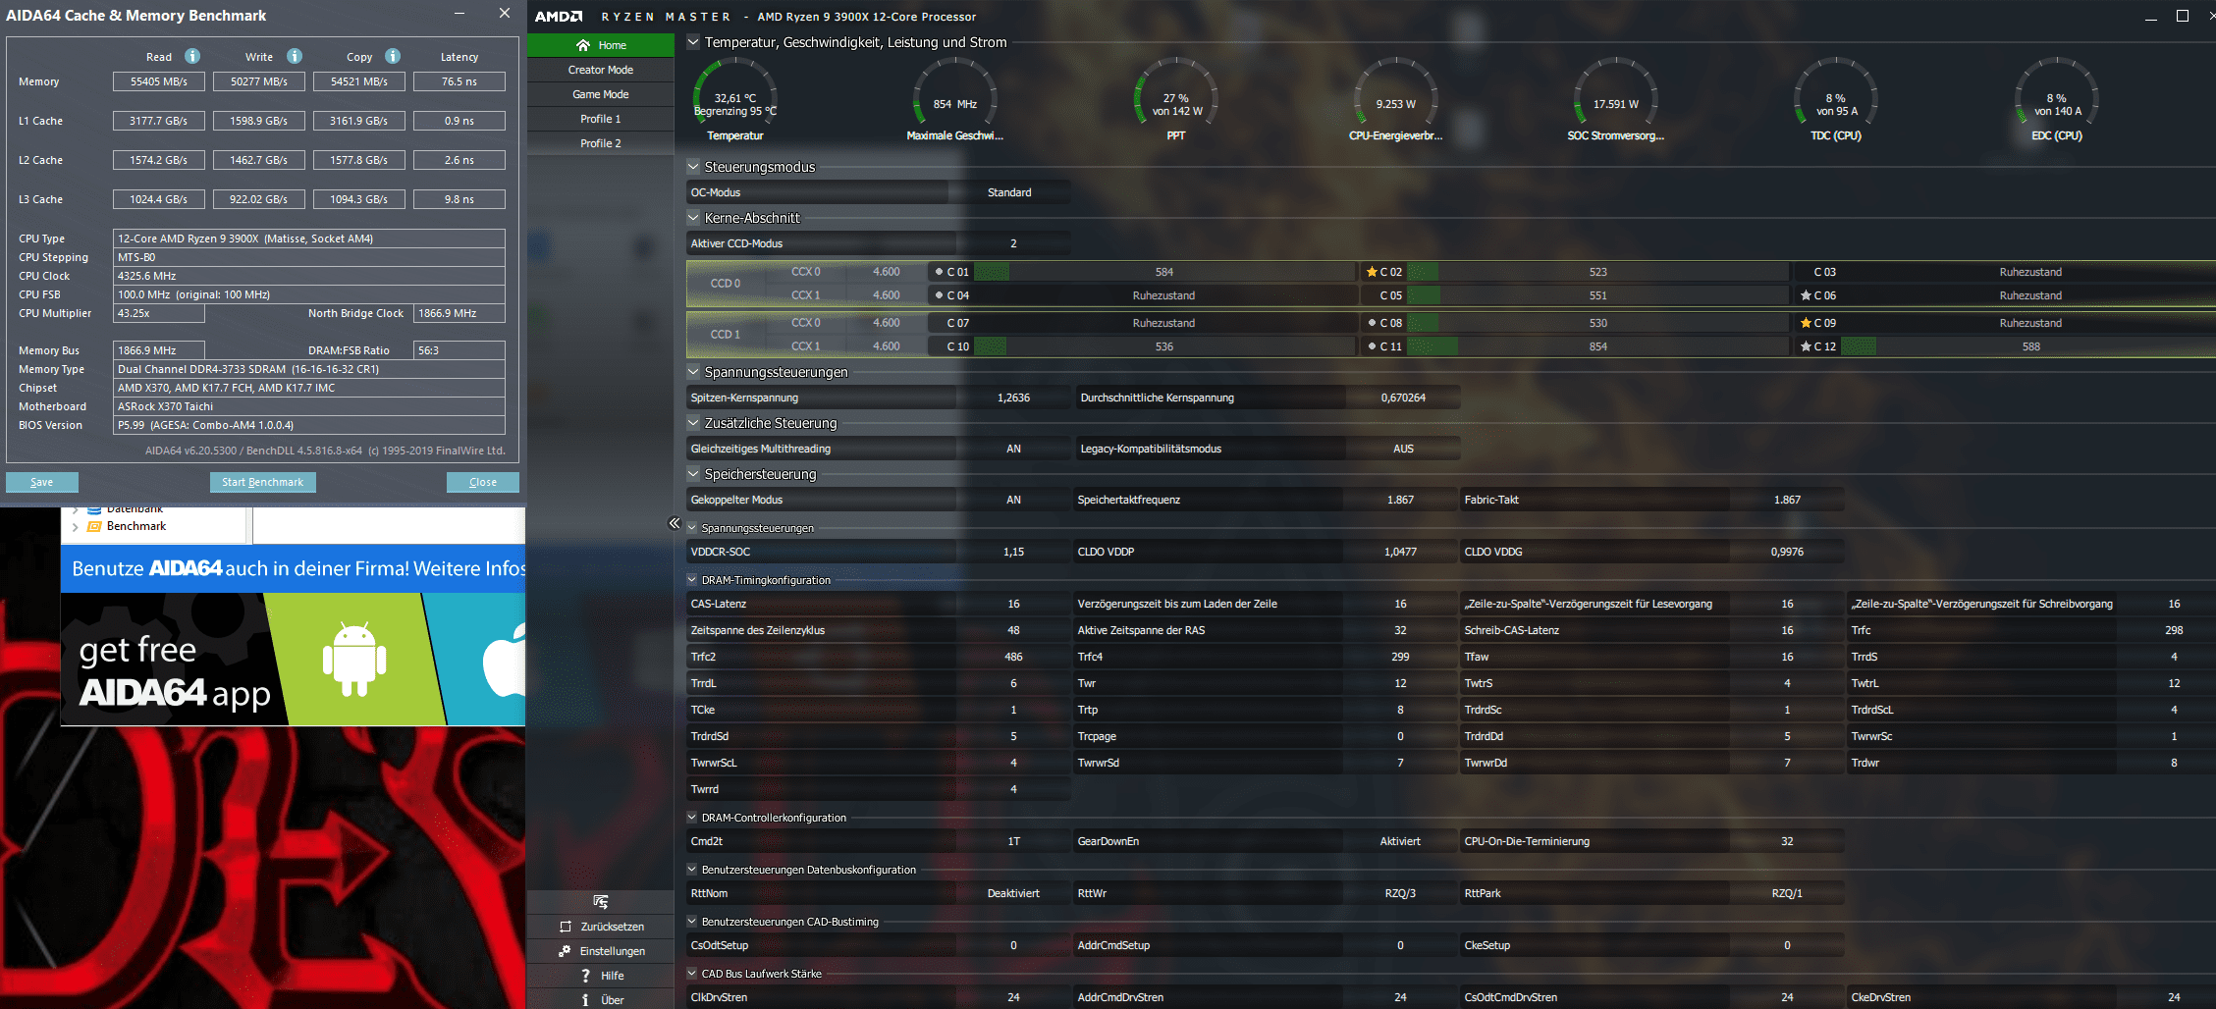Collapse the Benutzersteuerungen CAD-Bustiming section
This screenshot has width=2216, height=1009.
tap(692, 922)
